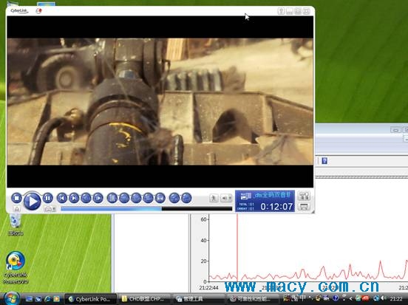
Task: Click the CyberLink logo in title bar
Action: pos(19,10)
